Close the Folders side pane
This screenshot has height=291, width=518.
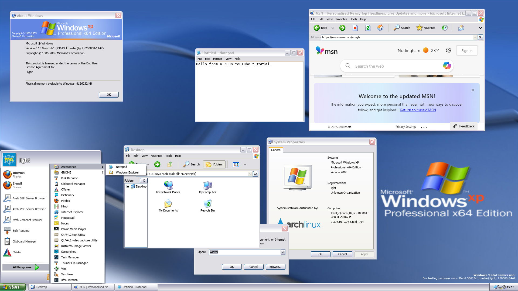[144, 181]
